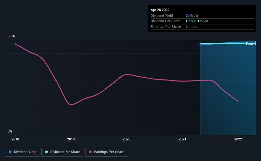
Task: Click the 3.4% dividend yield tooltip value
Action: [189, 16]
